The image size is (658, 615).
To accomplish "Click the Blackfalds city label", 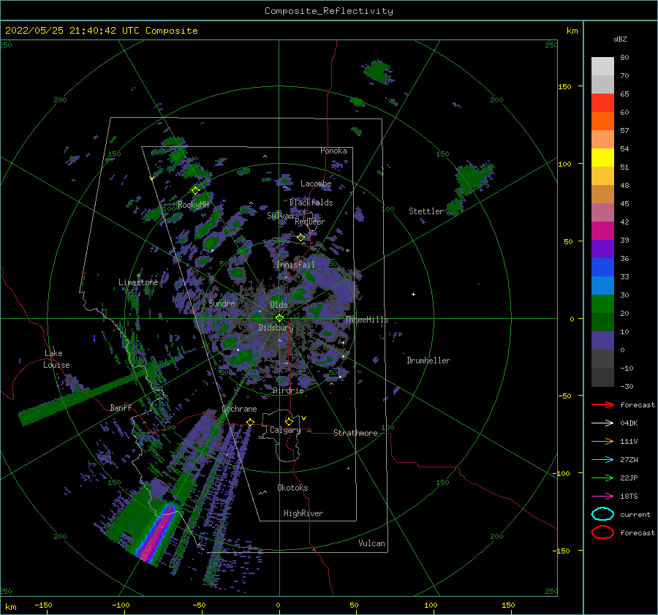I will point(311,203).
